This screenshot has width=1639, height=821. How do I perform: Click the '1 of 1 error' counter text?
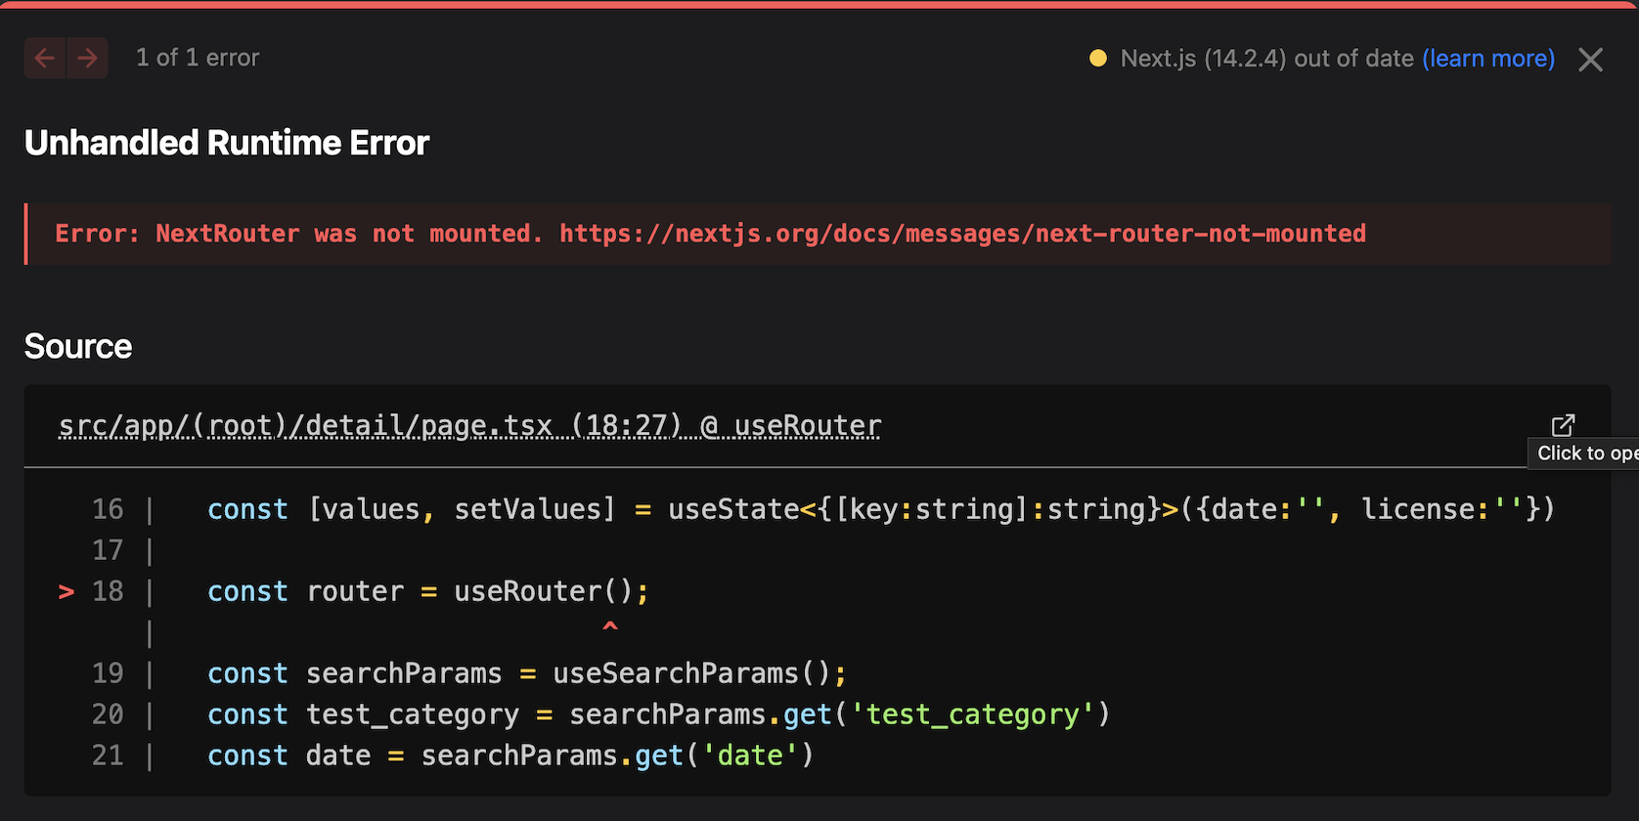tap(198, 58)
